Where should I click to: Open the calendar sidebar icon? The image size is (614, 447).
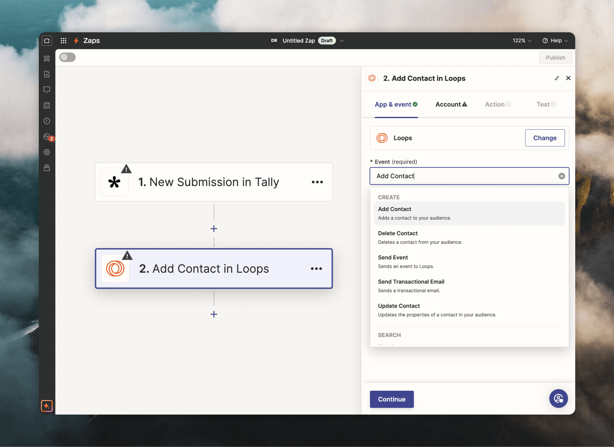tap(47, 105)
